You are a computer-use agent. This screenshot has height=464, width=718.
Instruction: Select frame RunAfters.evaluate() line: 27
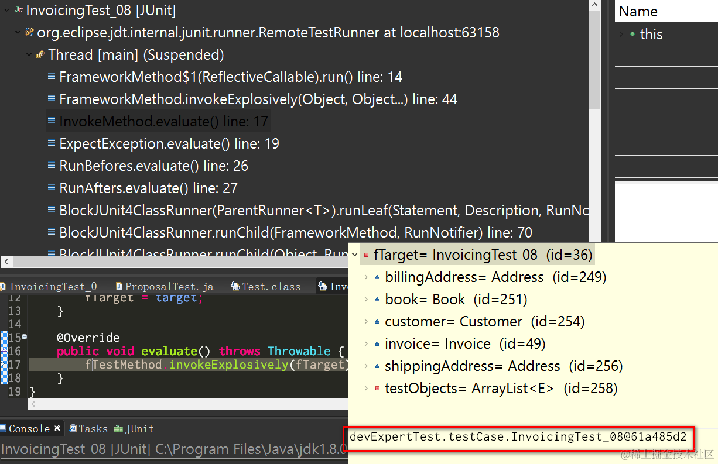click(x=148, y=188)
